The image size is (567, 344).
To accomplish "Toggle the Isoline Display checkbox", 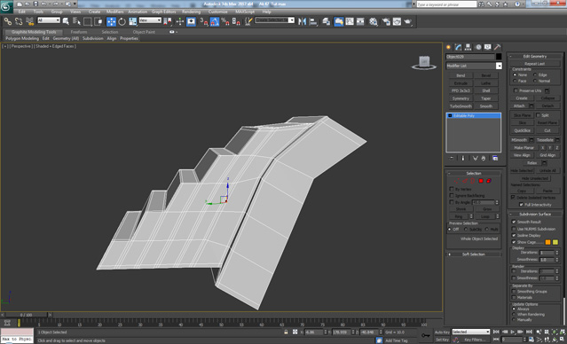I will pyautogui.click(x=514, y=235).
